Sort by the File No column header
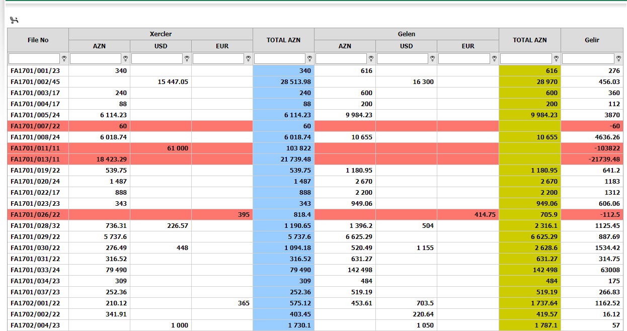 coord(38,40)
